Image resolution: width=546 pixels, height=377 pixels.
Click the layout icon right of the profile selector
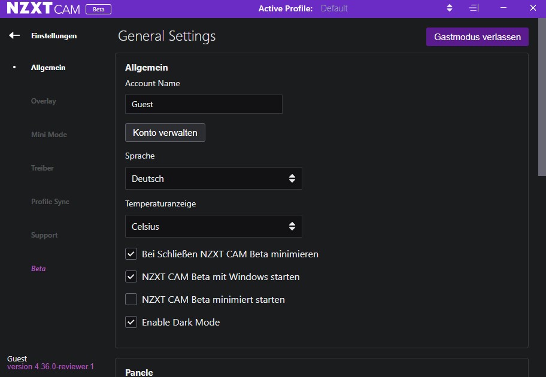click(474, 8)
